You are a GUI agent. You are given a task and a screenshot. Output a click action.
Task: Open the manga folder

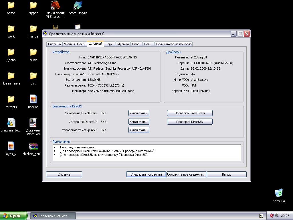click(x=33, y=32)
